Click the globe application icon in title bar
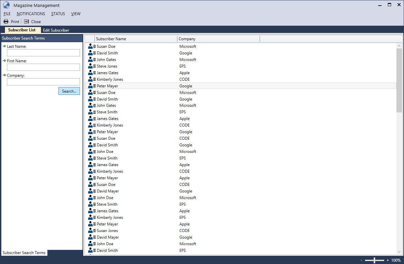 coord(6,5)
